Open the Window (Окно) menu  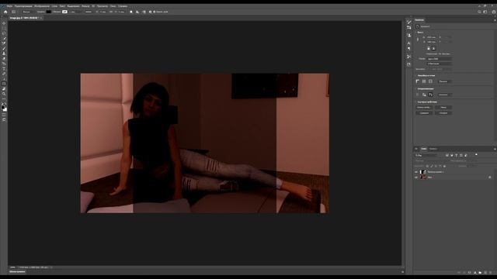coord(113,6)
